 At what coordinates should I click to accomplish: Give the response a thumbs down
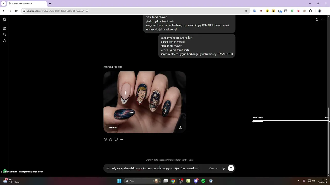pos(116,140)
